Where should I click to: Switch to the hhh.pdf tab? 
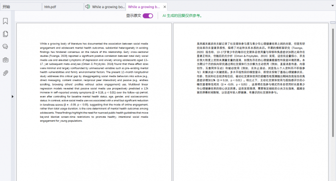tap(63, 6)
